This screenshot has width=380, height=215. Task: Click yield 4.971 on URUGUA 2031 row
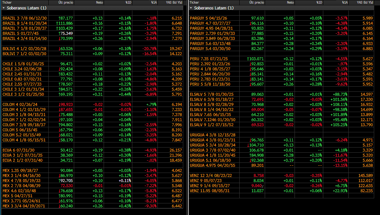[368, 140]
